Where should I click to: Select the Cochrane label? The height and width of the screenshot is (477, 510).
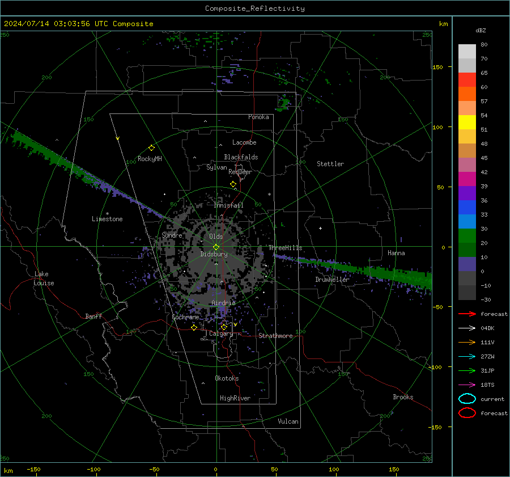(x=185, y=317)
